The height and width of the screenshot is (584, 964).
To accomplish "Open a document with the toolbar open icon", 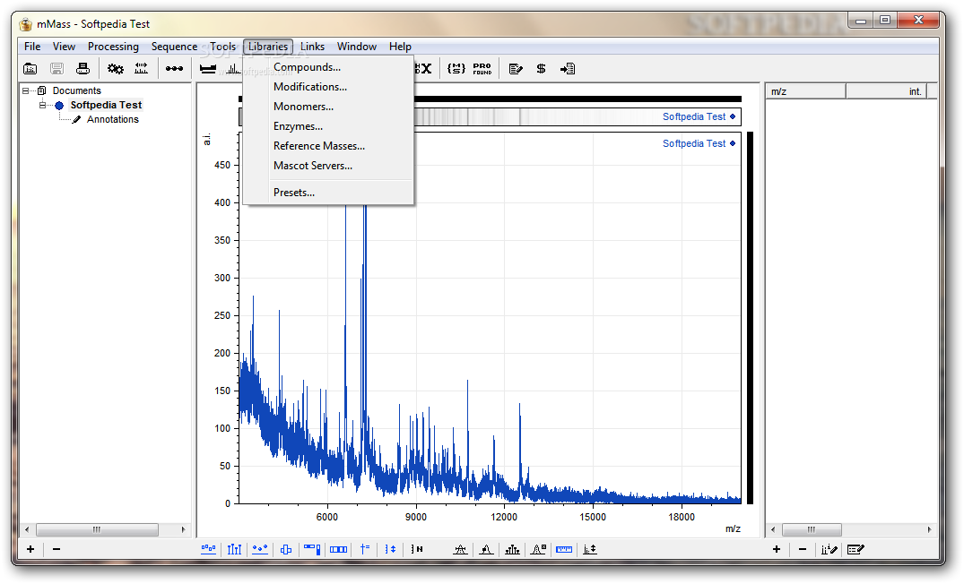I will point(30,69).
